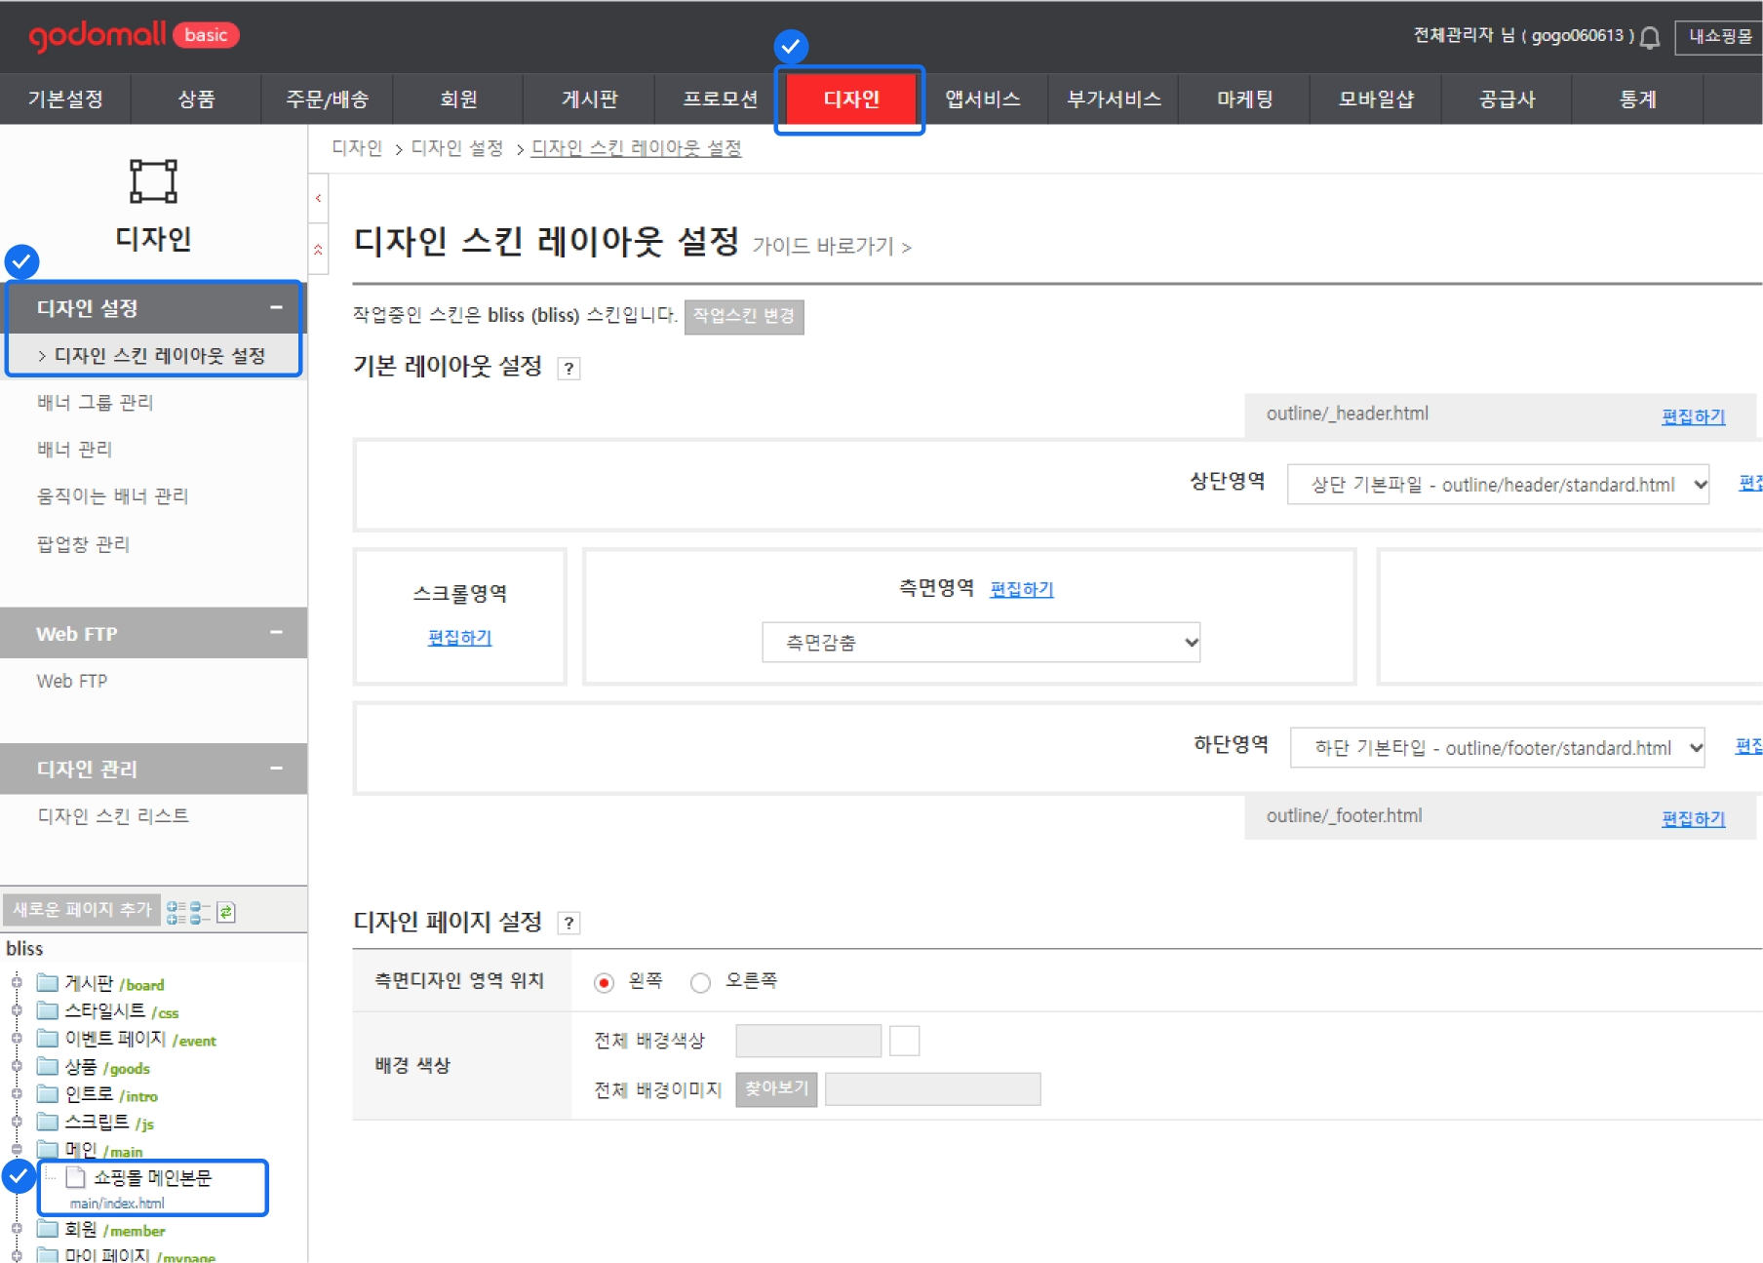
Task: Click the 전체 배경색상 color swatch
Action: pos(904,1041)
